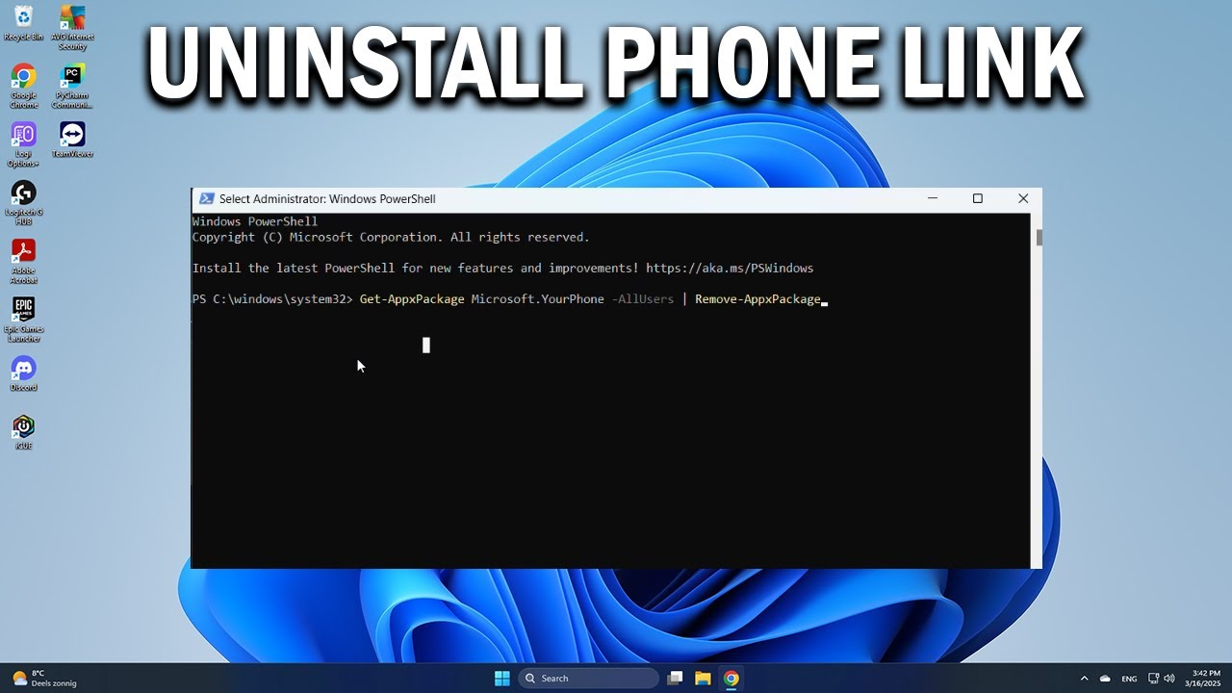
Task: Select the Logi Options+ desktop icon
Action: click(23, 144)
